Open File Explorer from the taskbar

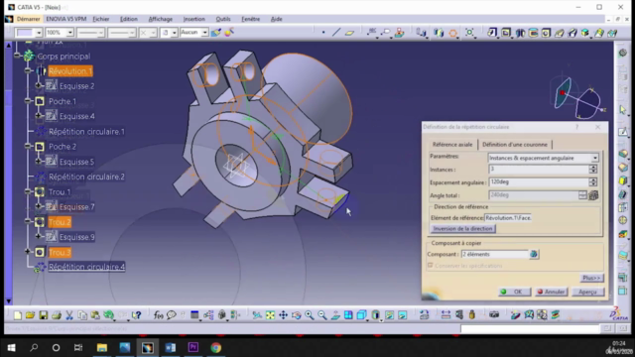(x=102, y=347)
